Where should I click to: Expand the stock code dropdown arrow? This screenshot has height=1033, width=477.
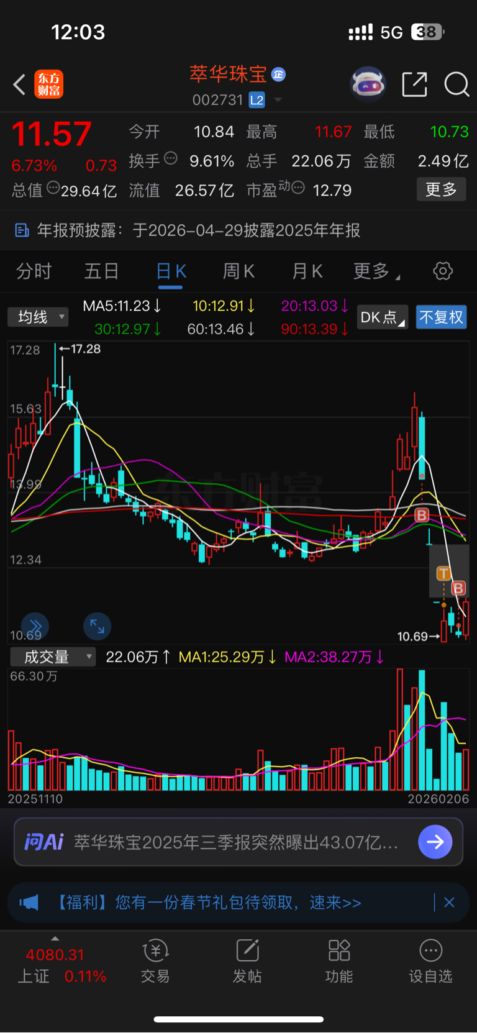278,100
